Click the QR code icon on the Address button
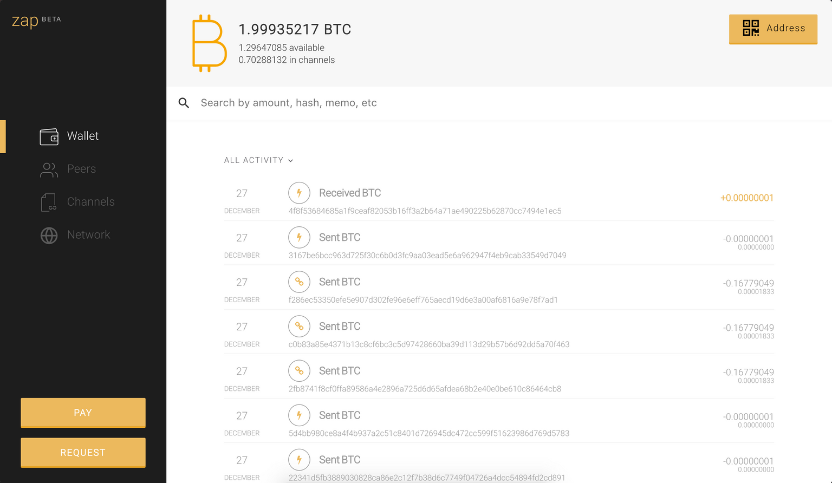The image size is (832, 483). pyautogui.click(x=750, y=29)
